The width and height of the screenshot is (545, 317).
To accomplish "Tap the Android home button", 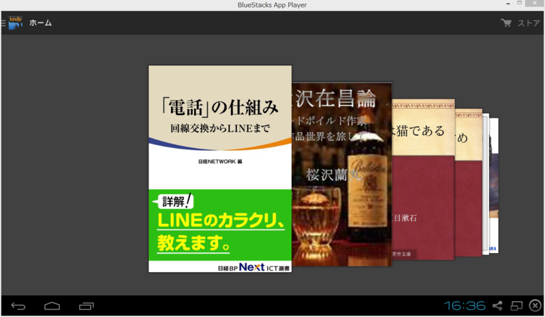I will click(52, 306).
